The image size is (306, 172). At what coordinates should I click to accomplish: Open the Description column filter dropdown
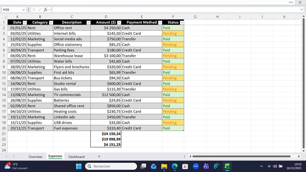(88, 23)
